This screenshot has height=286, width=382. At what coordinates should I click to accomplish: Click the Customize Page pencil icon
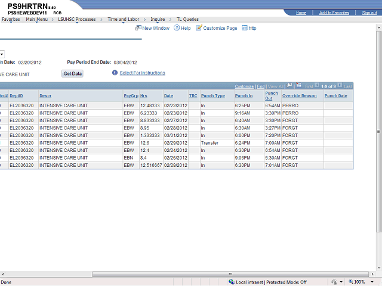(x=199, y=28)
